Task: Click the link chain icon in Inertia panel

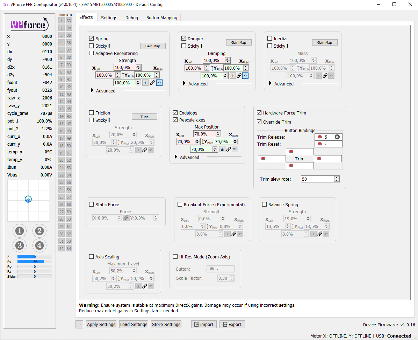Action: (x=325, y=76)
